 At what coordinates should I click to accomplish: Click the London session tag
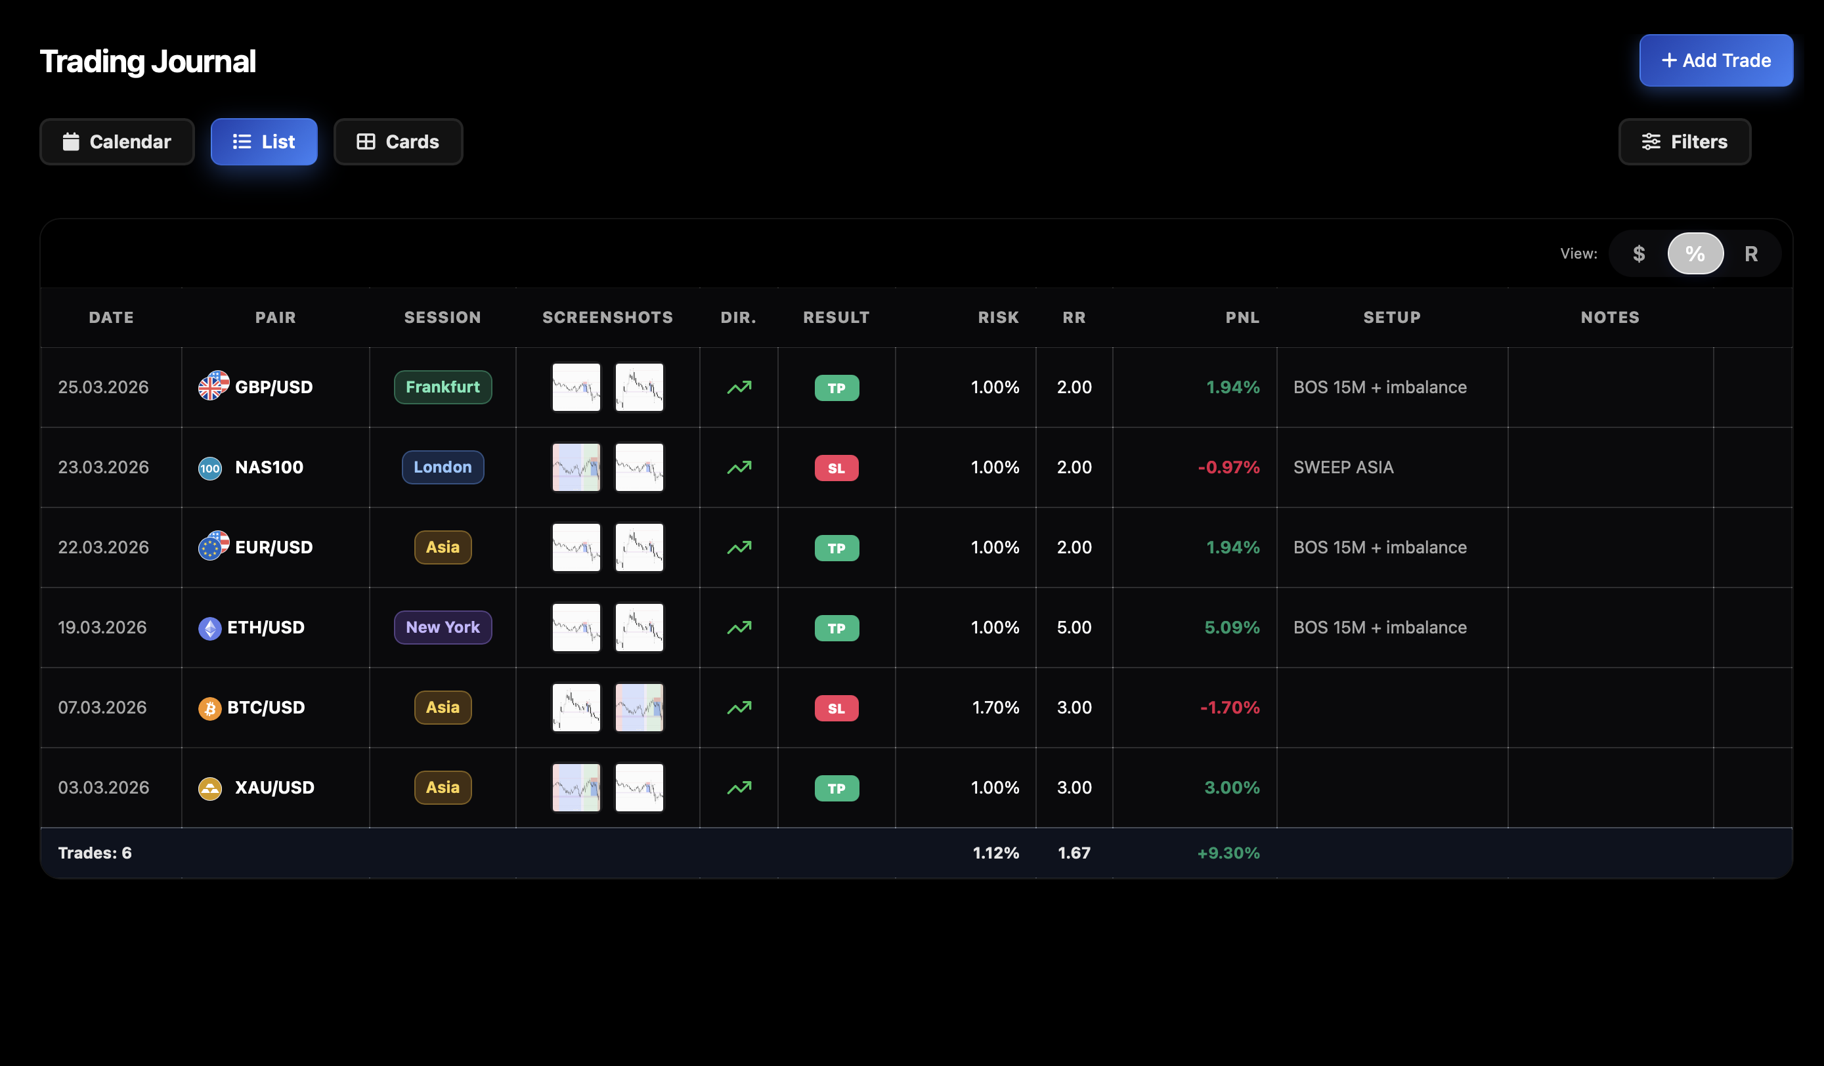[x=443, y=467]
